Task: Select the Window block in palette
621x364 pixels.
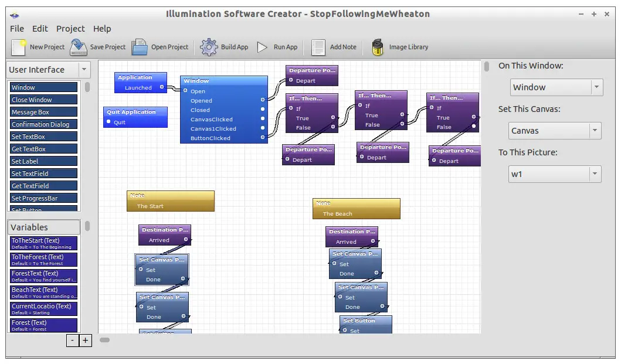Action: pos(43,87)
